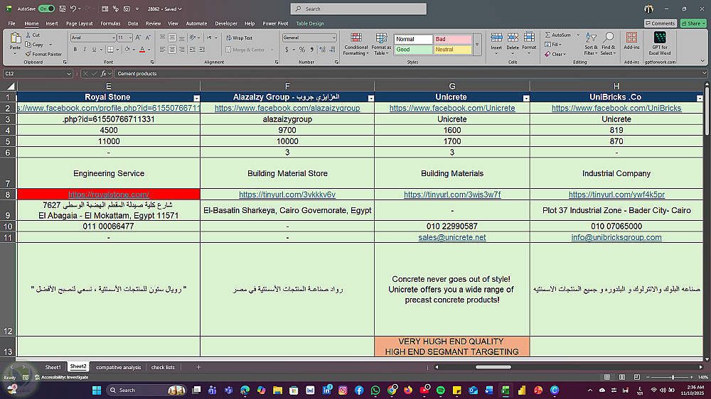Click the Top Align icon

[162, 38]
